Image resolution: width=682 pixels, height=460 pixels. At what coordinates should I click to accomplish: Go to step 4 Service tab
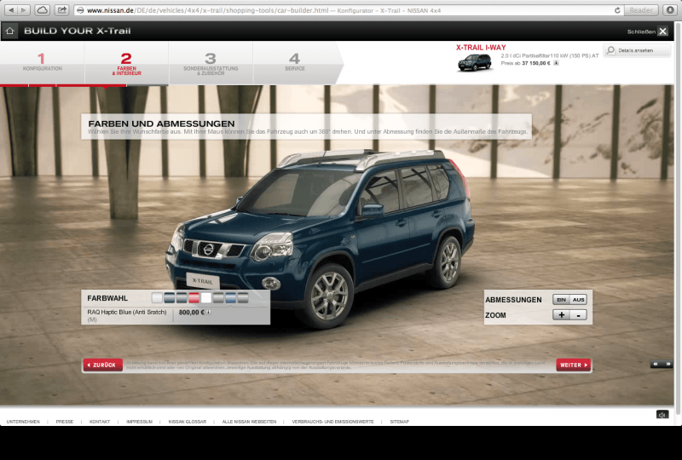[x=295, y=62]
